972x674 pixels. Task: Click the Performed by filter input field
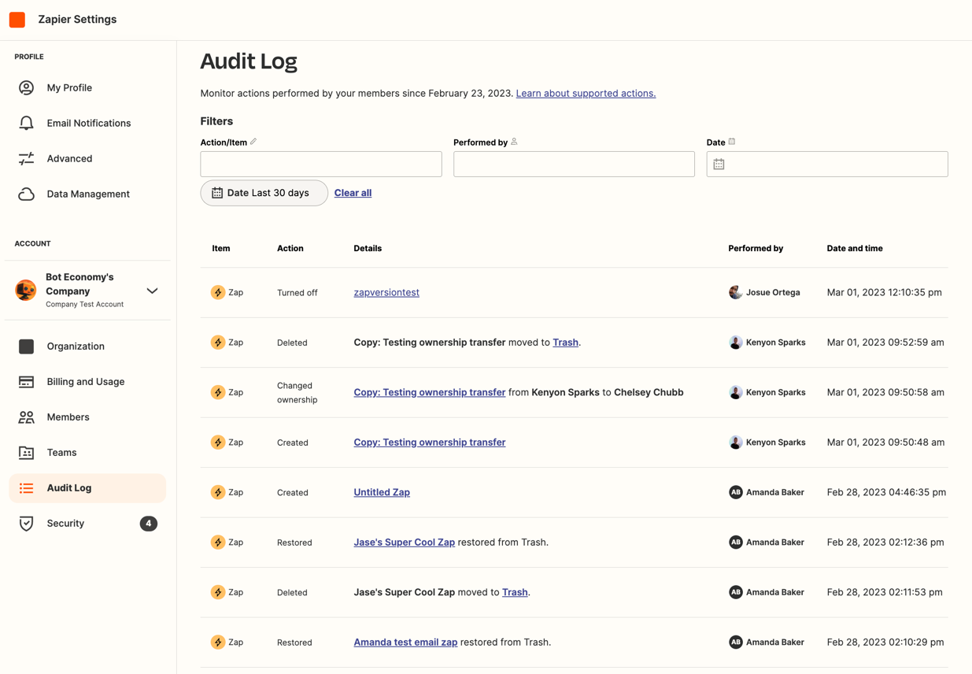[574, 164]
